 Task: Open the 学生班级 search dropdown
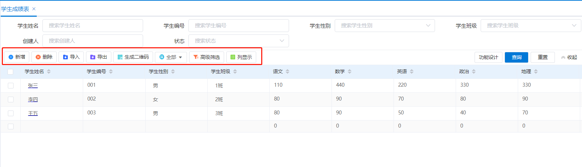point(531,26)
